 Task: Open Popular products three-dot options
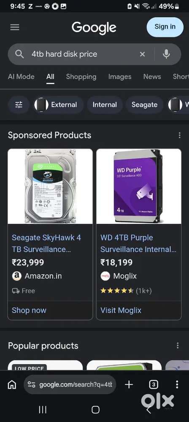coord(178,345)
